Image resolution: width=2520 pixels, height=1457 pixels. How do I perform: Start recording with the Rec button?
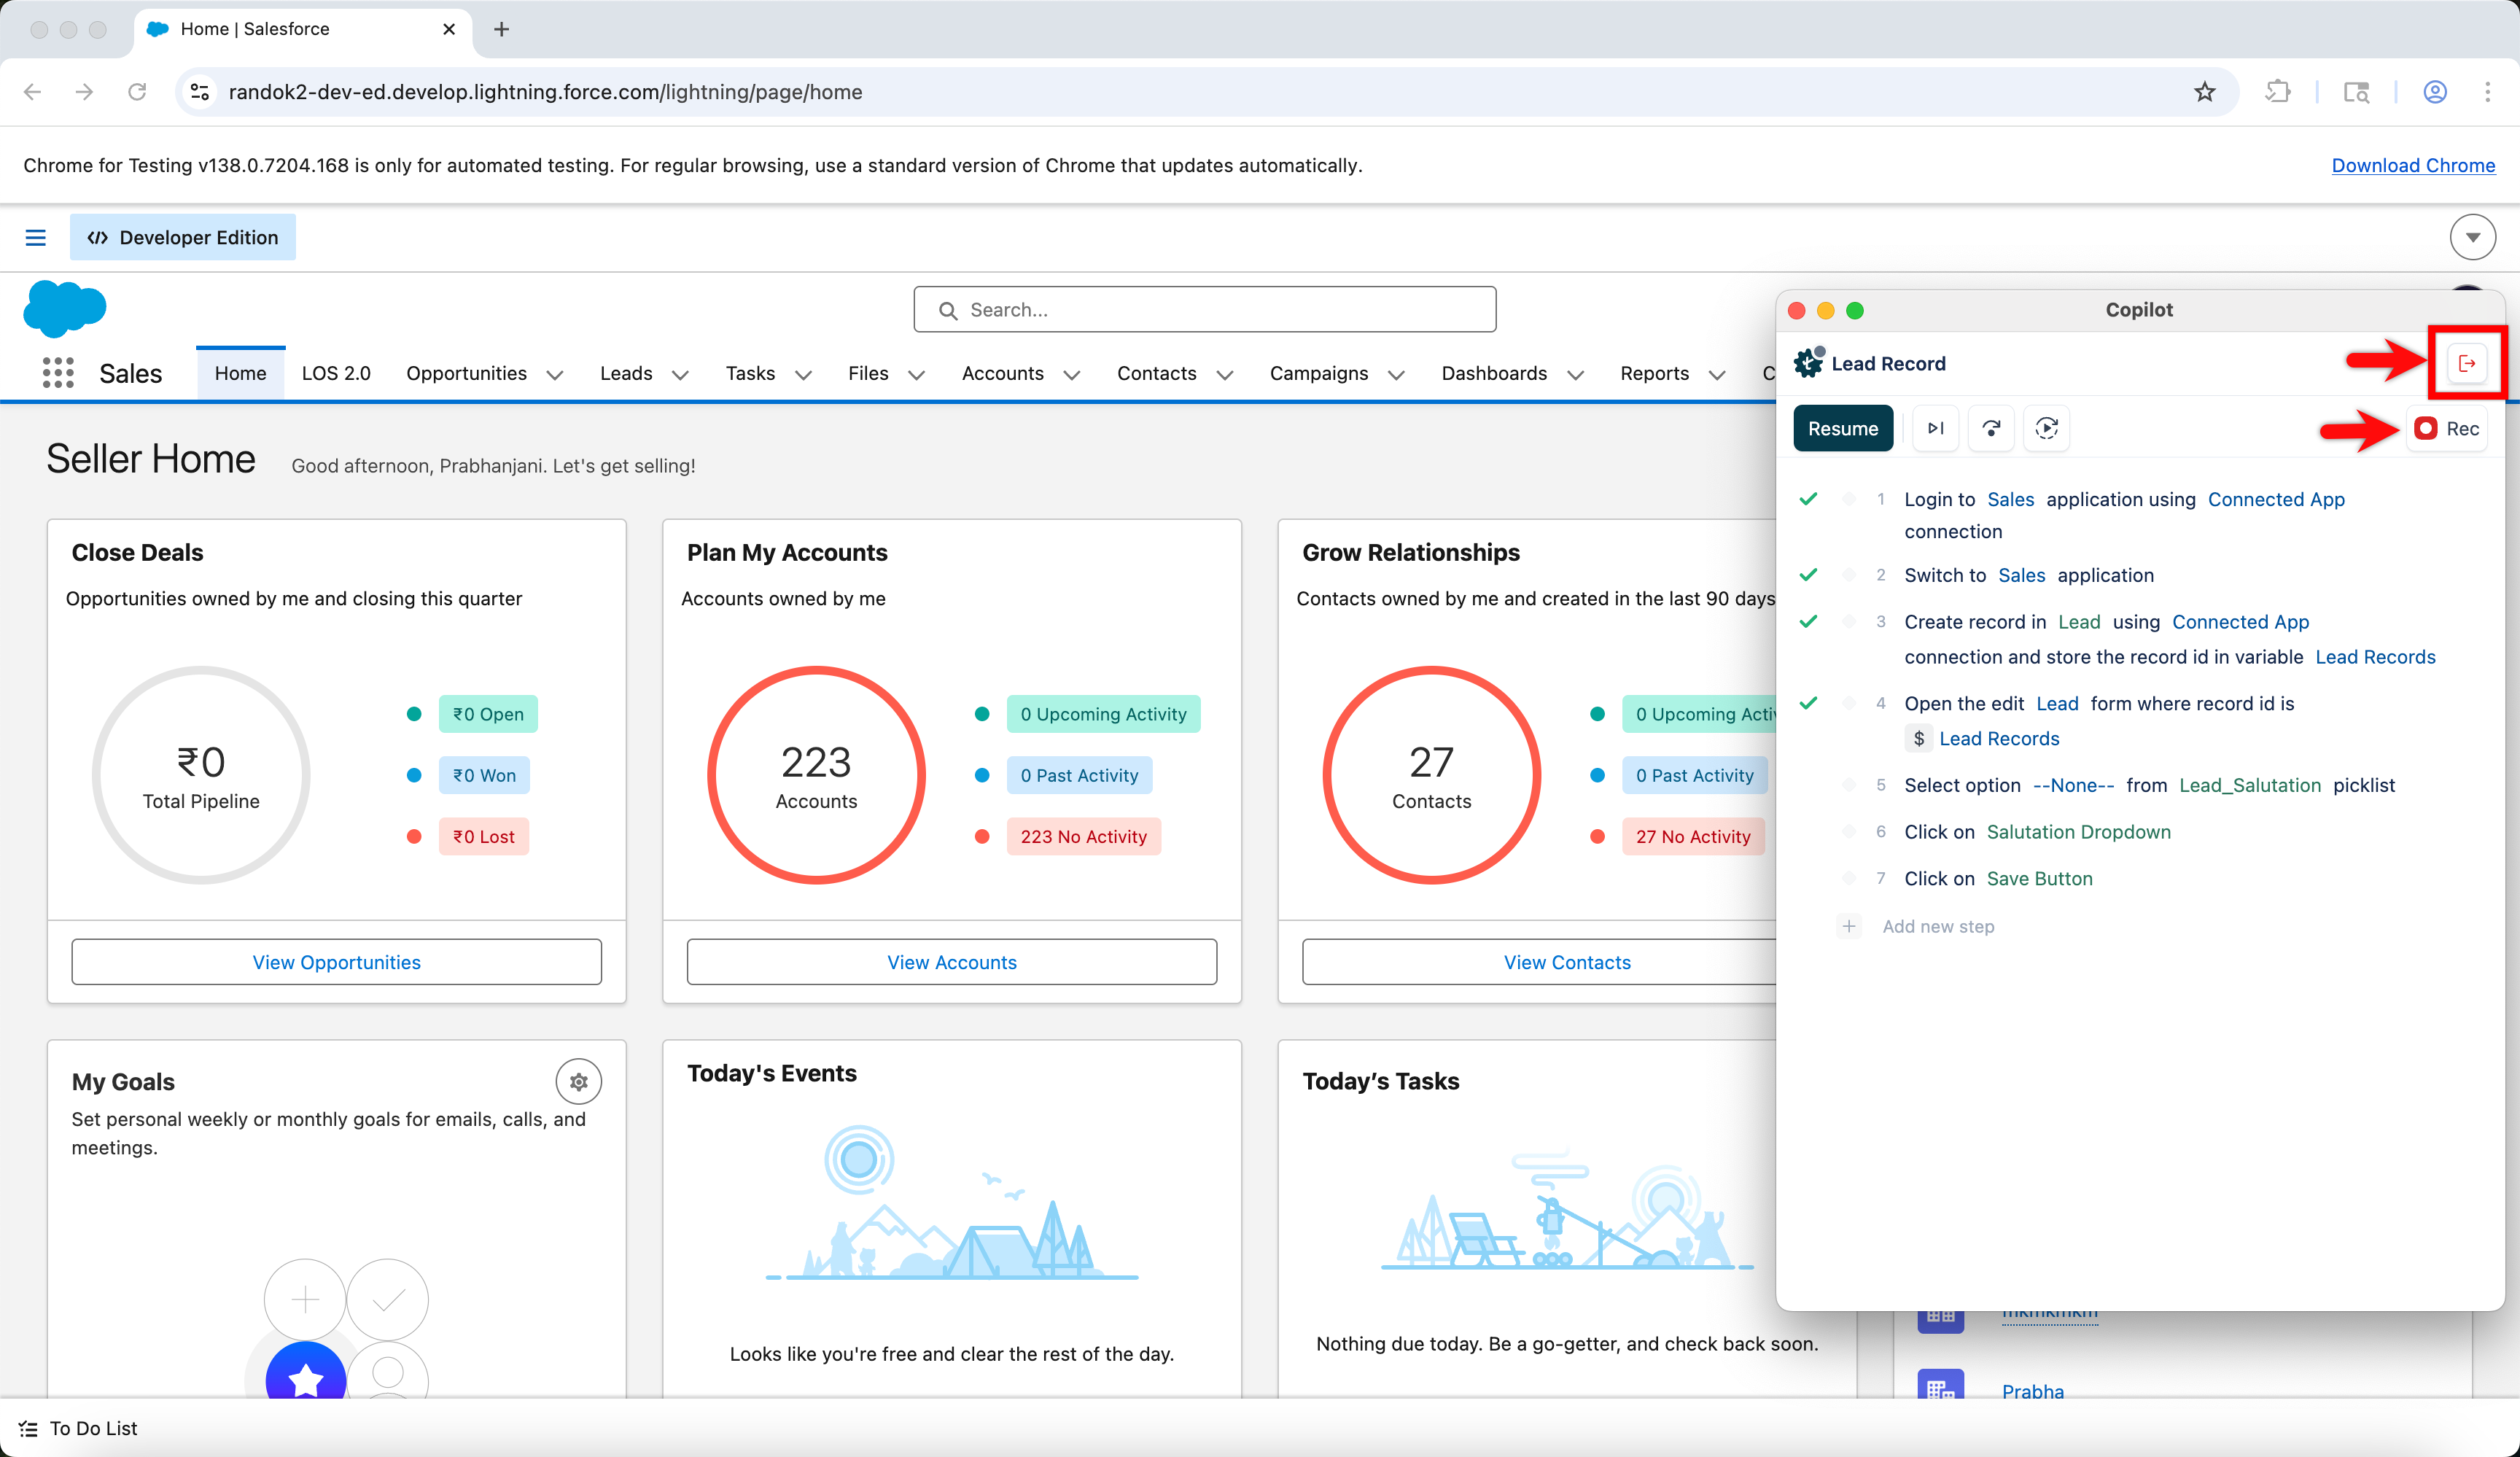tap(2446, 428)
